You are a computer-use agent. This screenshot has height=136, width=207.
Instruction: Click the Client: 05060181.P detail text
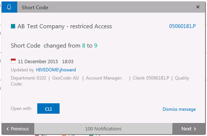click(x=151, y=78)
